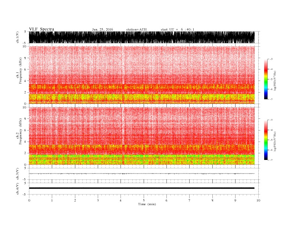Click the "-3" tick on ch.1 colorbar
291x225 pixels.
click(271, 59)
